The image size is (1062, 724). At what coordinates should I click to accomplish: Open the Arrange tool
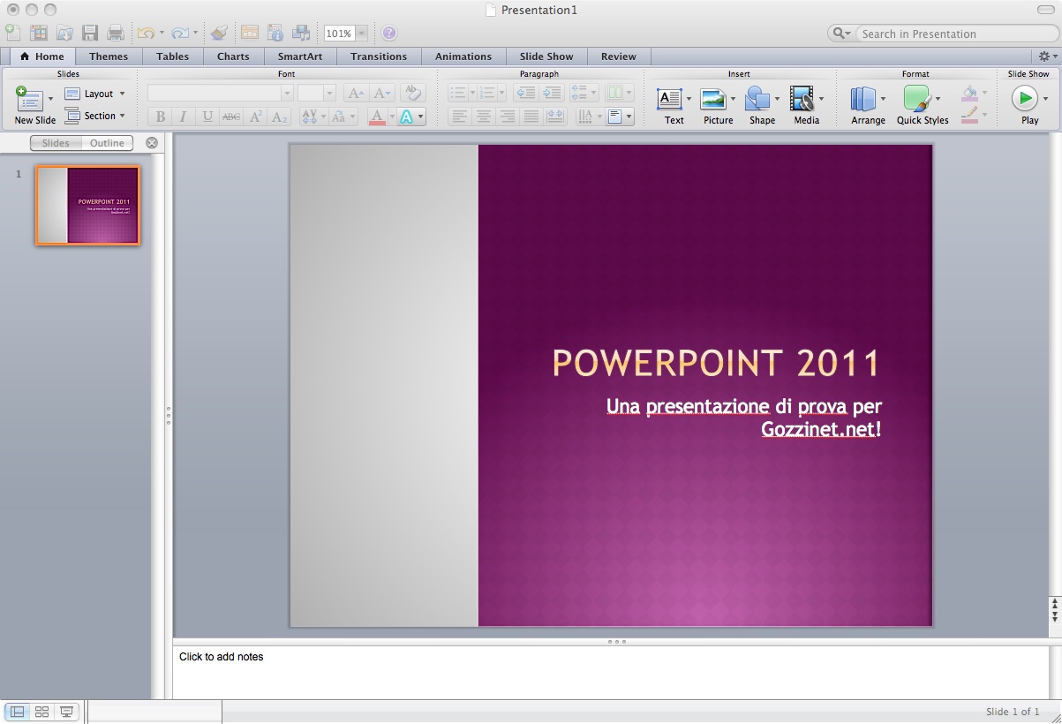pyautogui.click(x=863, y=99)
